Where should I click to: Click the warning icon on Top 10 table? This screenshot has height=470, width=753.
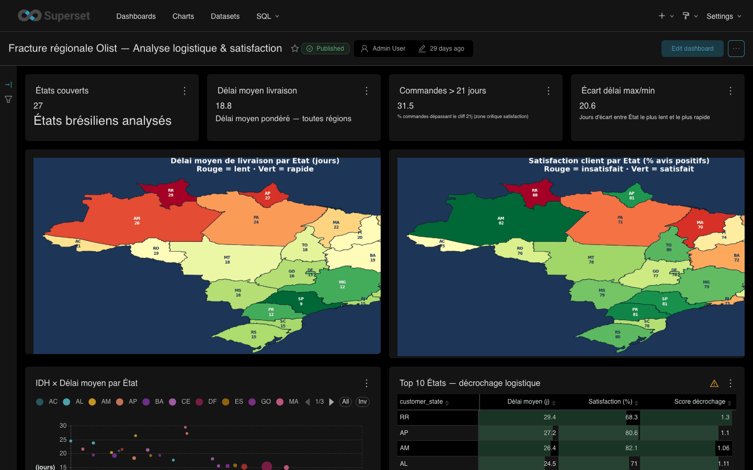[714, 383]
